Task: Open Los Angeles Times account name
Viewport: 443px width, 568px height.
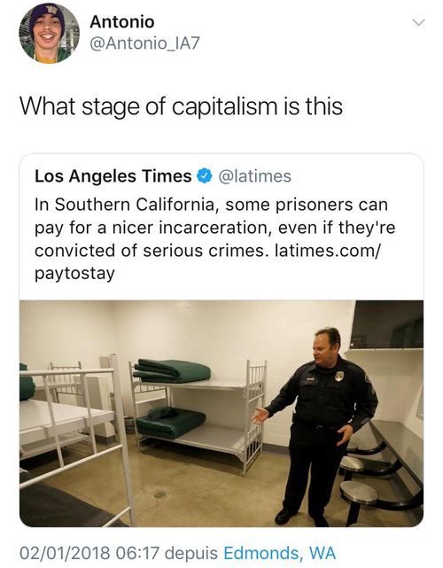Action: tap(113, 176)
